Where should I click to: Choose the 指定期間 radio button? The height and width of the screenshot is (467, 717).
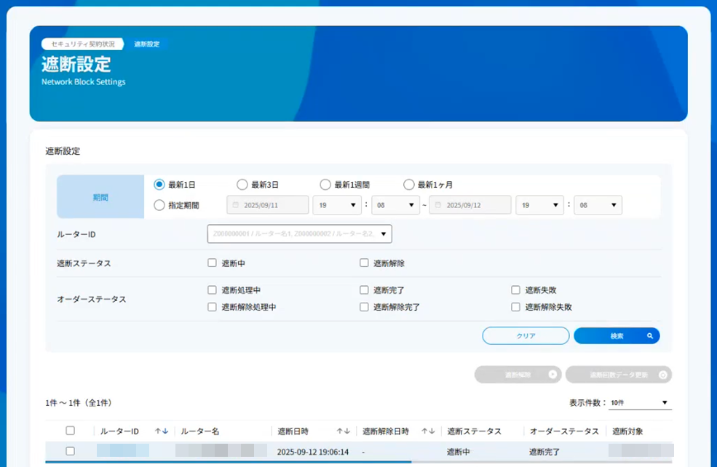[159, 206]
